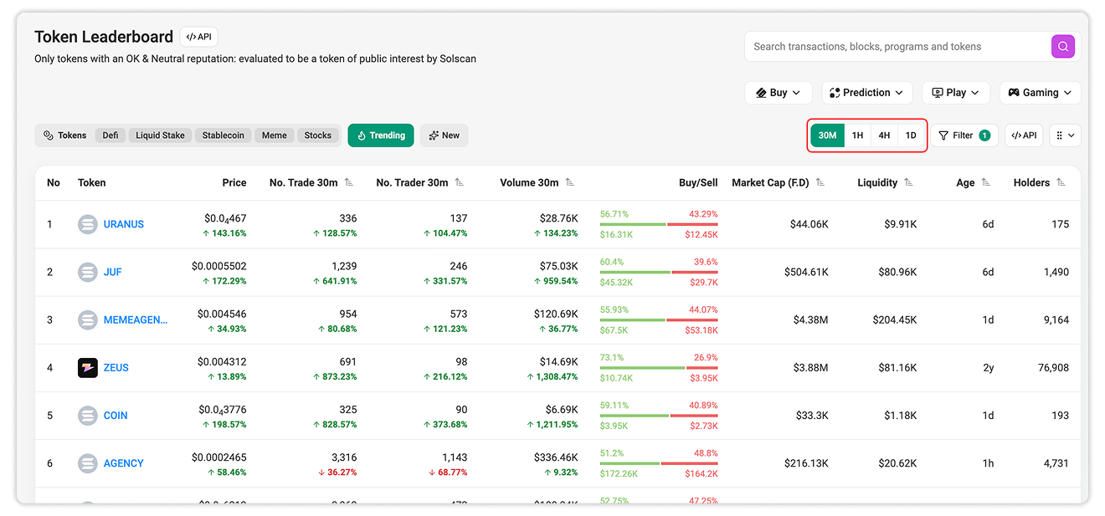Toggle the New tokens view
The height and width of the screenshot is (516, 1105).
click(x=445, y=135)
